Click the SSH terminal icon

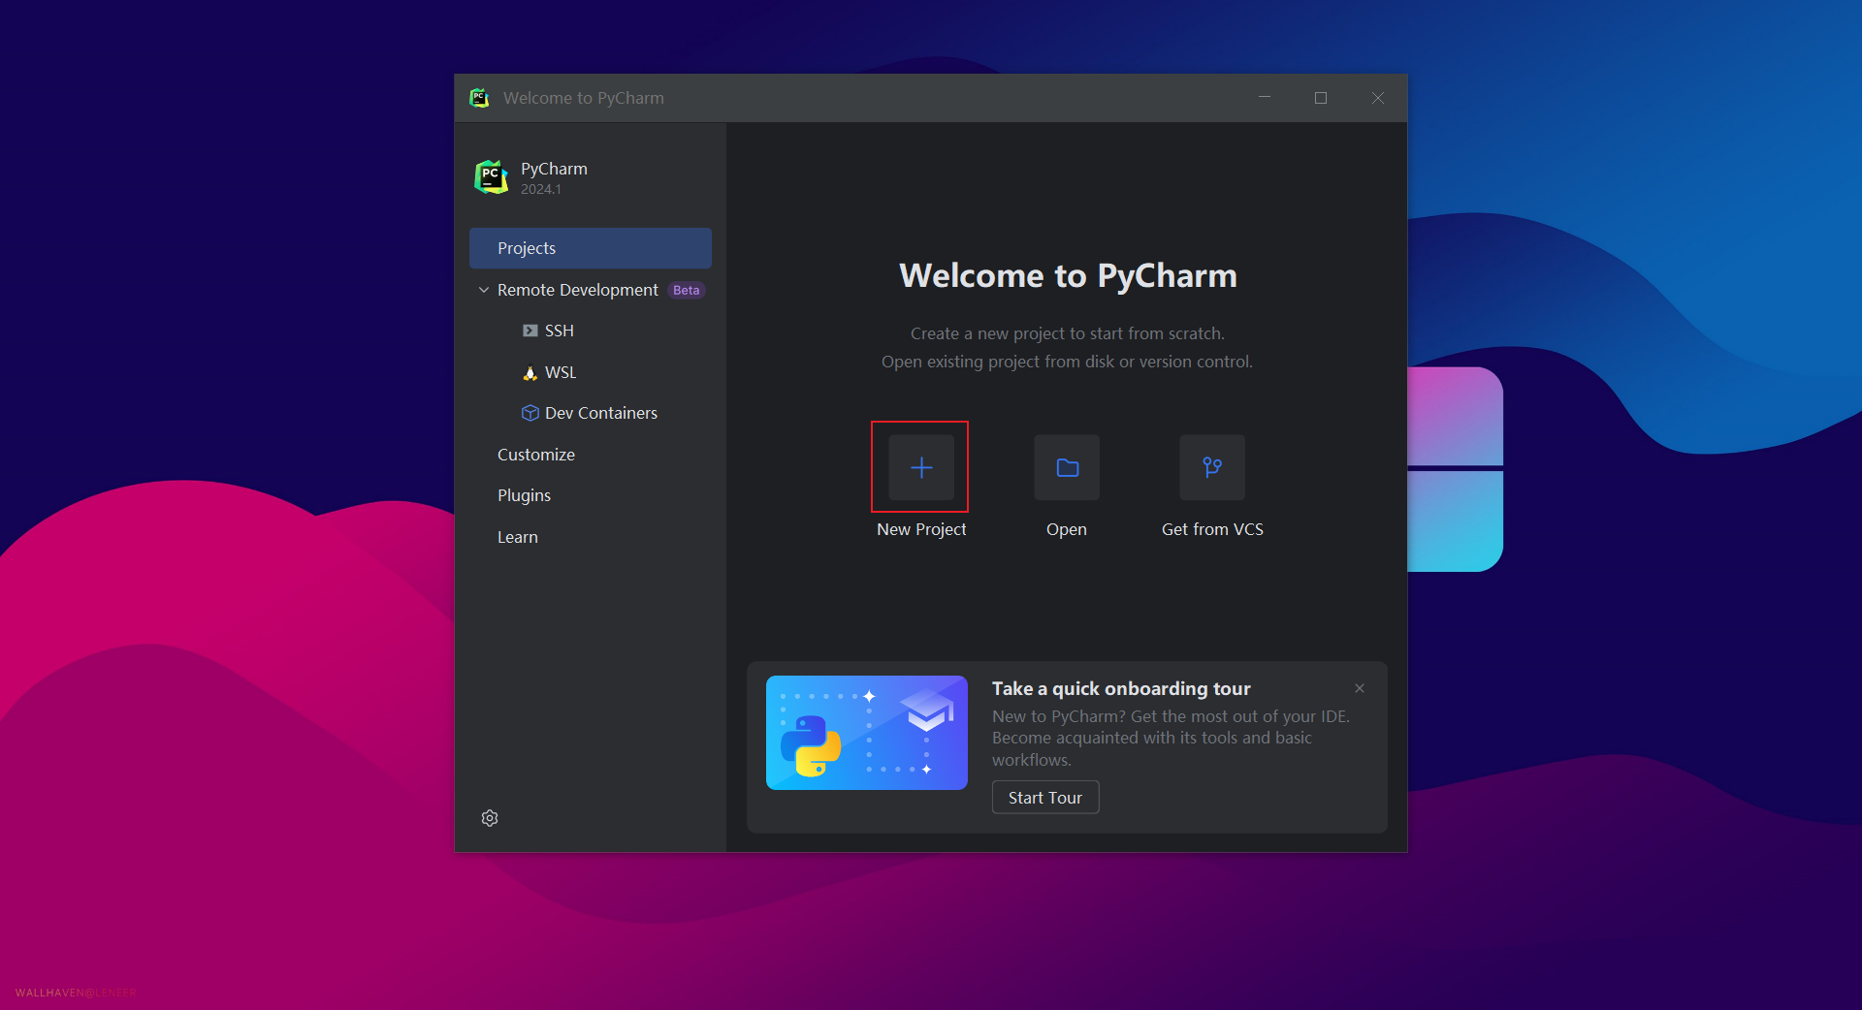(530, 331)
